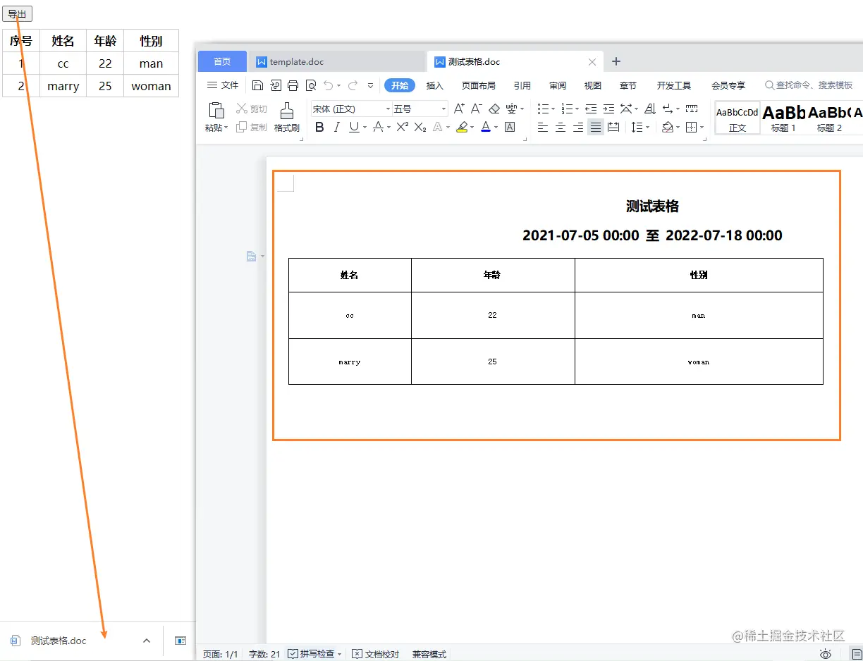Viewport: 863px width, 661px height.
Task: Click the redo arrow
Action: (x=353, y=85)
